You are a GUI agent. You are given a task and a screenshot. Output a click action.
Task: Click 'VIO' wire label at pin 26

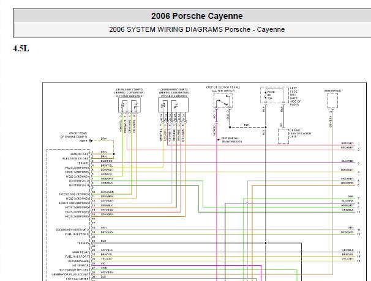tap(103, 263)
